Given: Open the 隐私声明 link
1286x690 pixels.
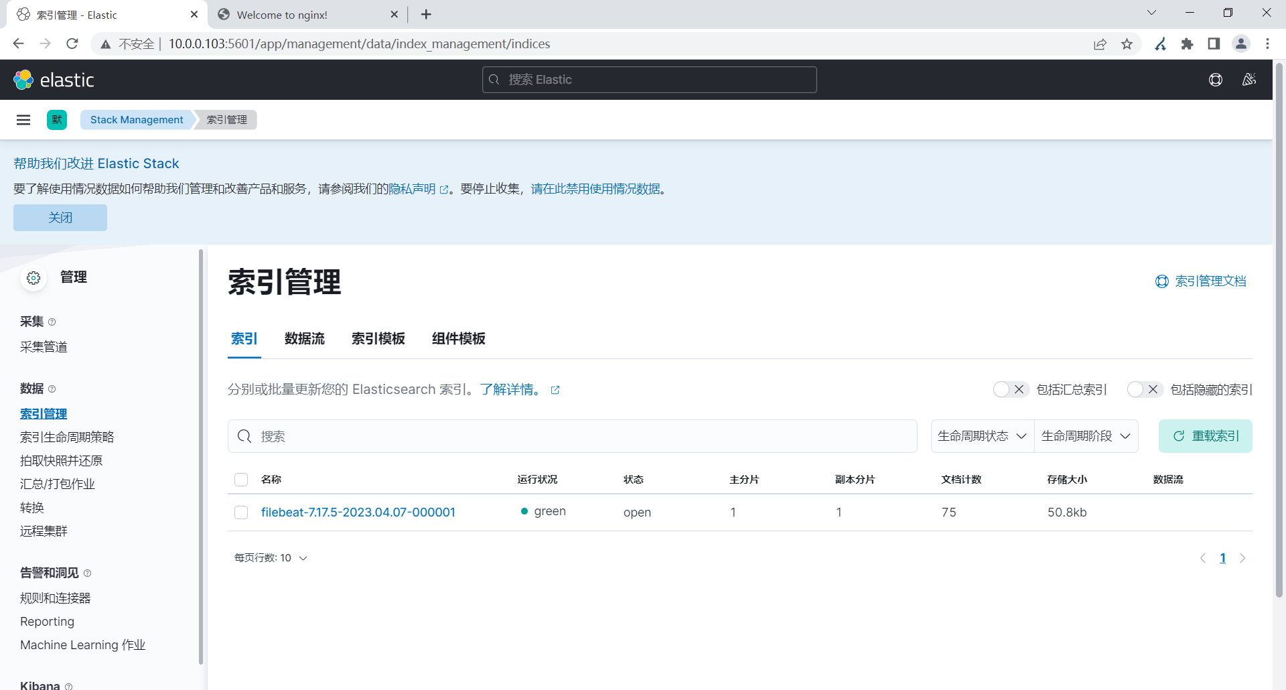Looking at the screenshot, I should point(419,189).
